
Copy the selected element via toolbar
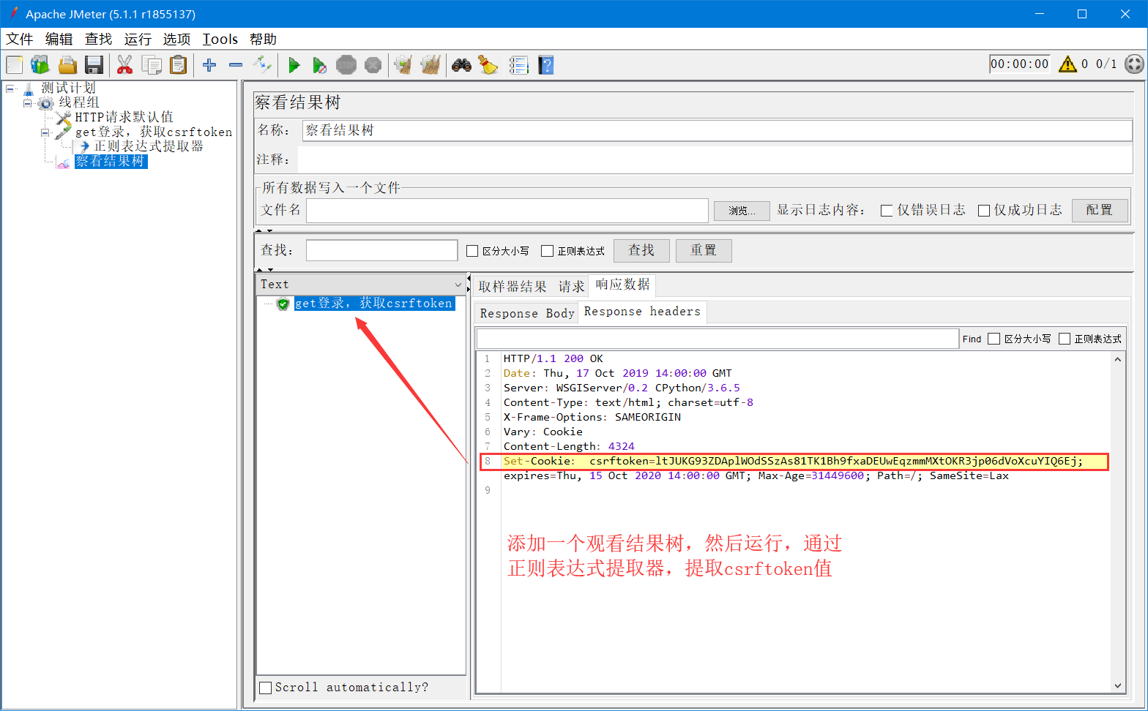[x=152, y=65]
